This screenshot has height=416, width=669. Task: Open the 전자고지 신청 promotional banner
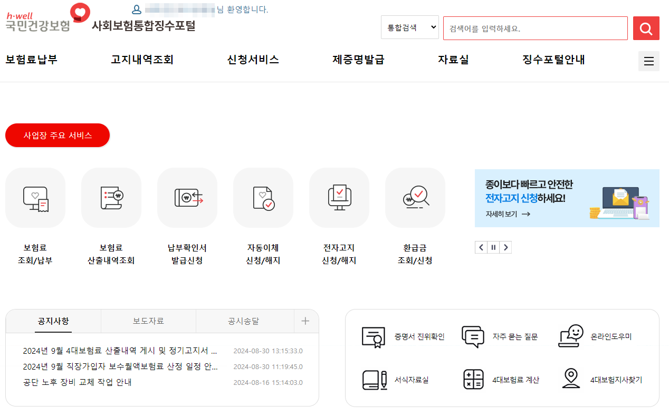(567, 198)
